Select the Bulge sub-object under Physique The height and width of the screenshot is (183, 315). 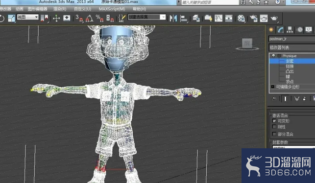[290, 71]
